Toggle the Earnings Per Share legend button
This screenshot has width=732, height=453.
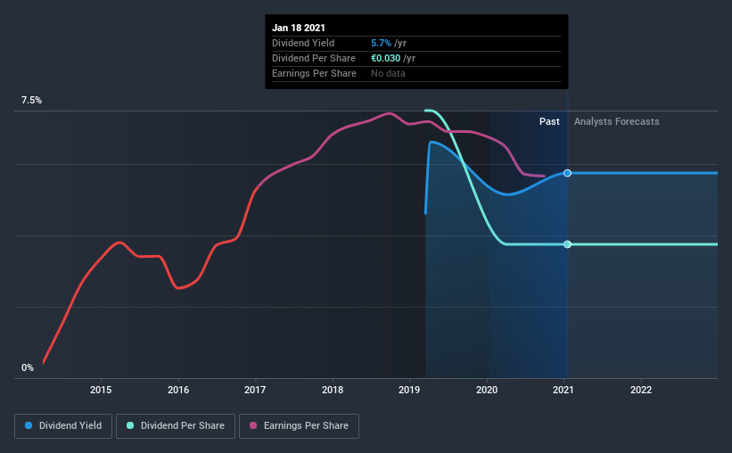[x=299, y=426]
